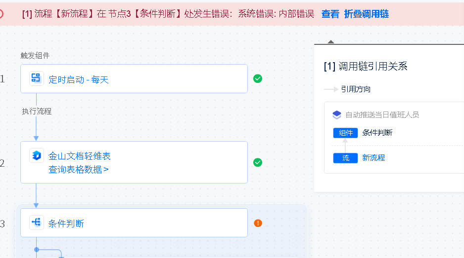The image size is (464, 258).
Task: Click the Kingsoft Docs icon in node 2
Action: coord(37,155)
